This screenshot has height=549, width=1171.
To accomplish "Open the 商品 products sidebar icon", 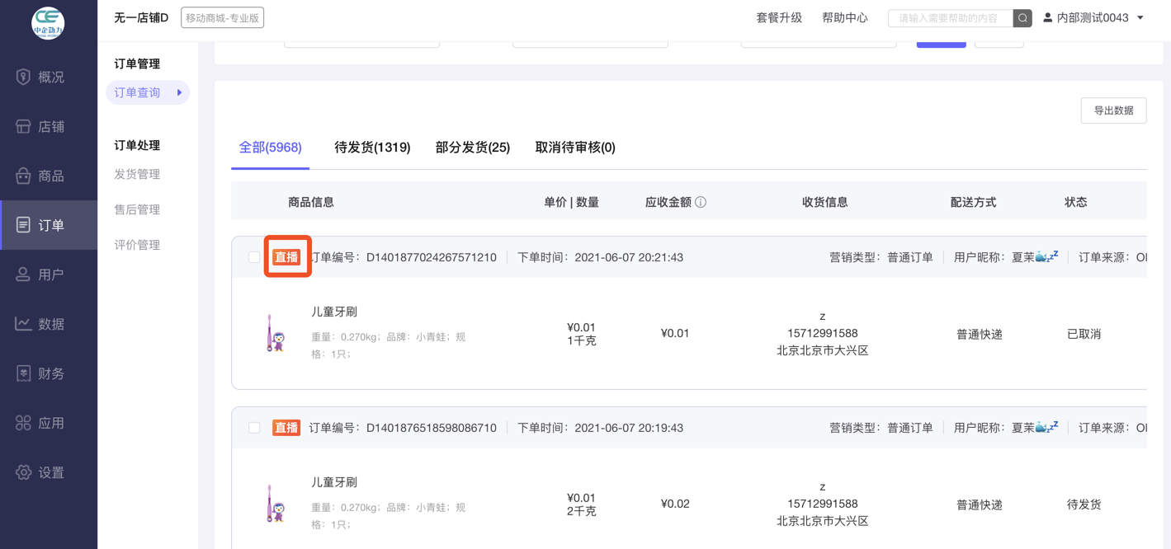I will 23,176.
